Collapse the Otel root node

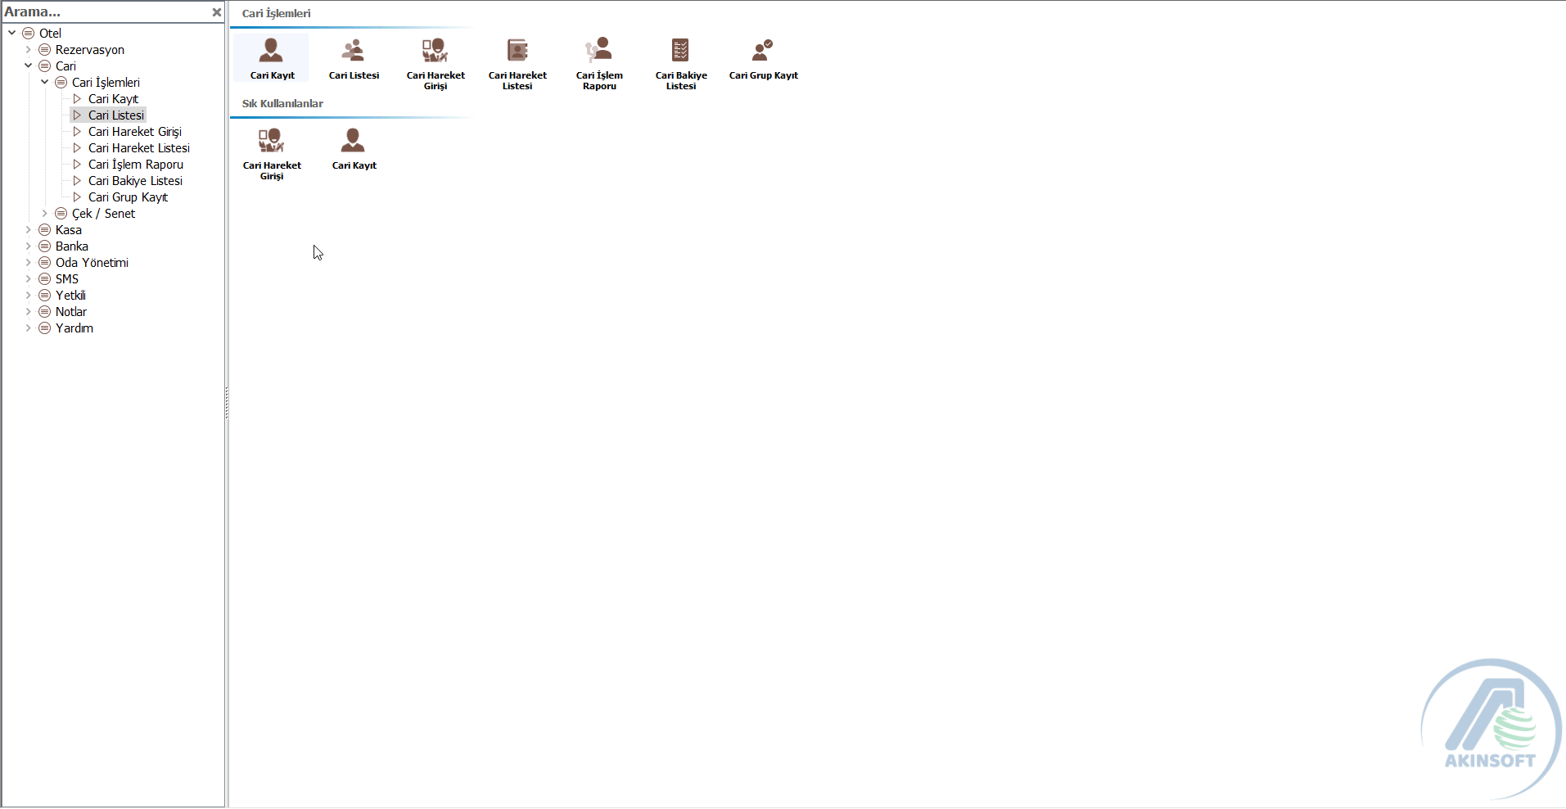(11, 33)
